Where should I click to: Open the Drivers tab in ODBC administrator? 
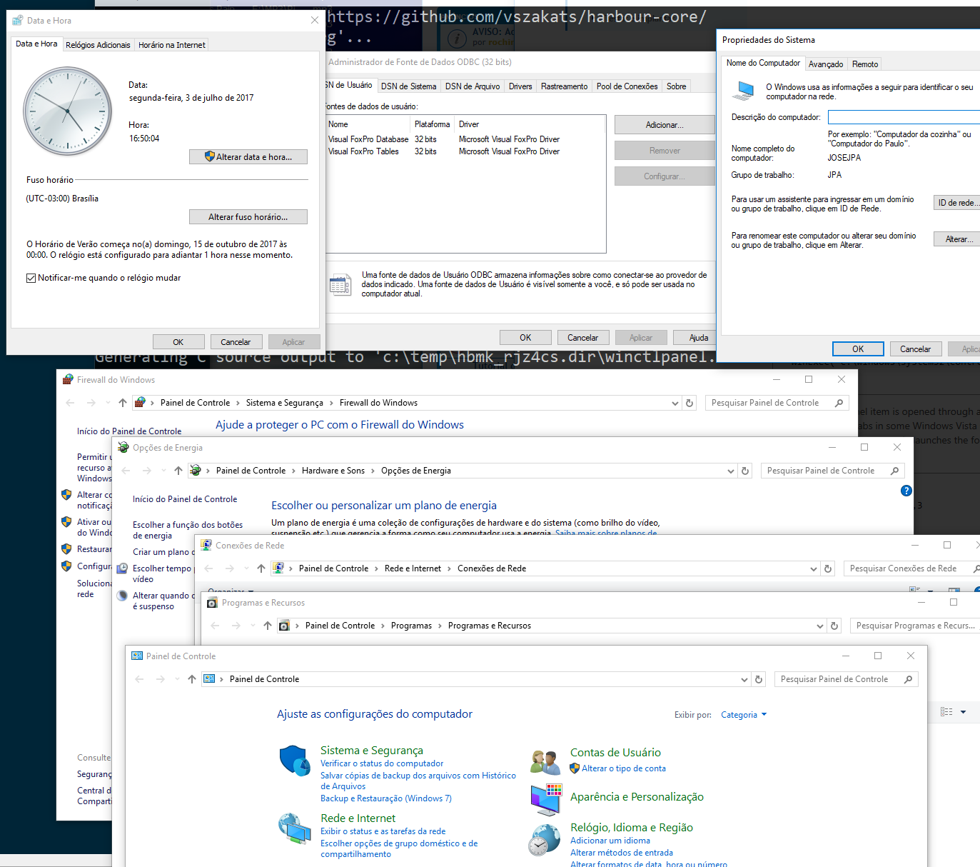coord(520,86)
